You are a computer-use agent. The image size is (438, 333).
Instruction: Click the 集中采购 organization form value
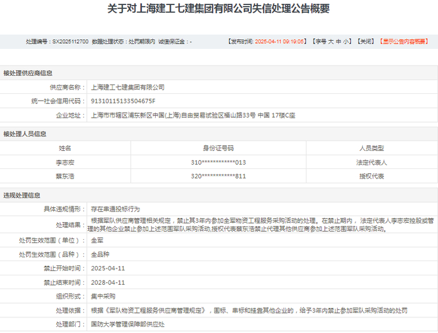(x=103, y=297)
